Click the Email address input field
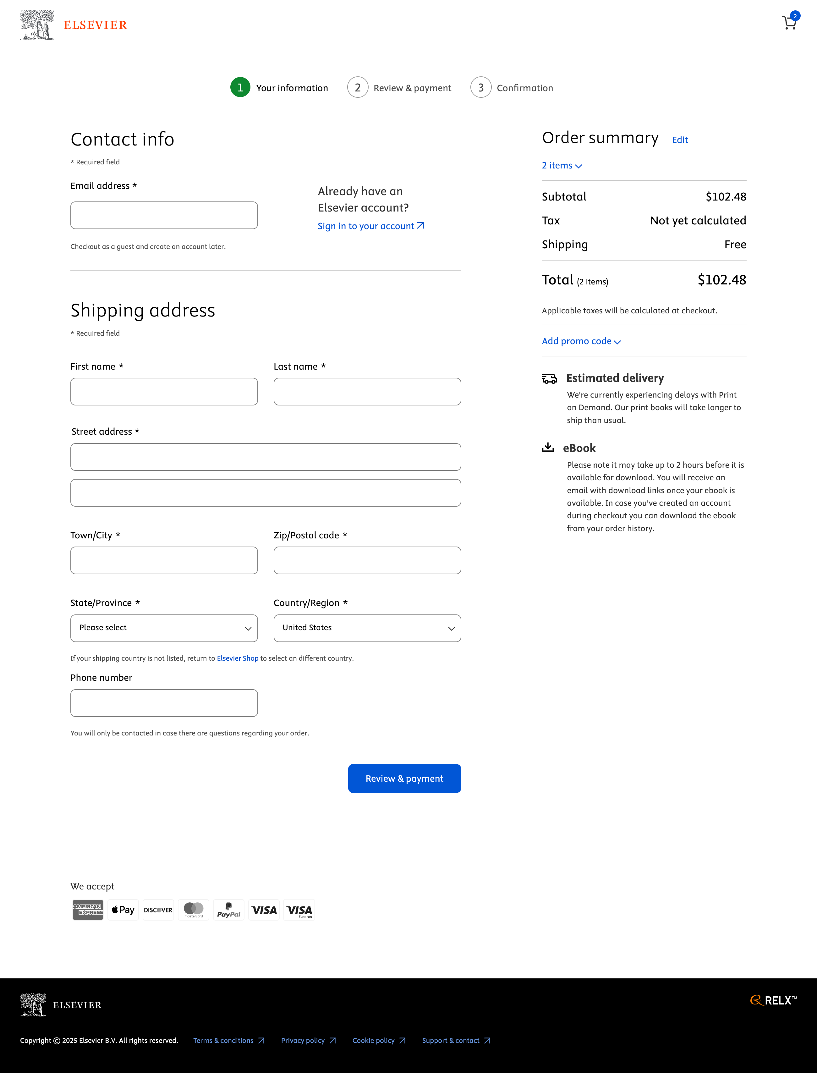The height and width of the screenshot is (1073, 817). point(164,216)
